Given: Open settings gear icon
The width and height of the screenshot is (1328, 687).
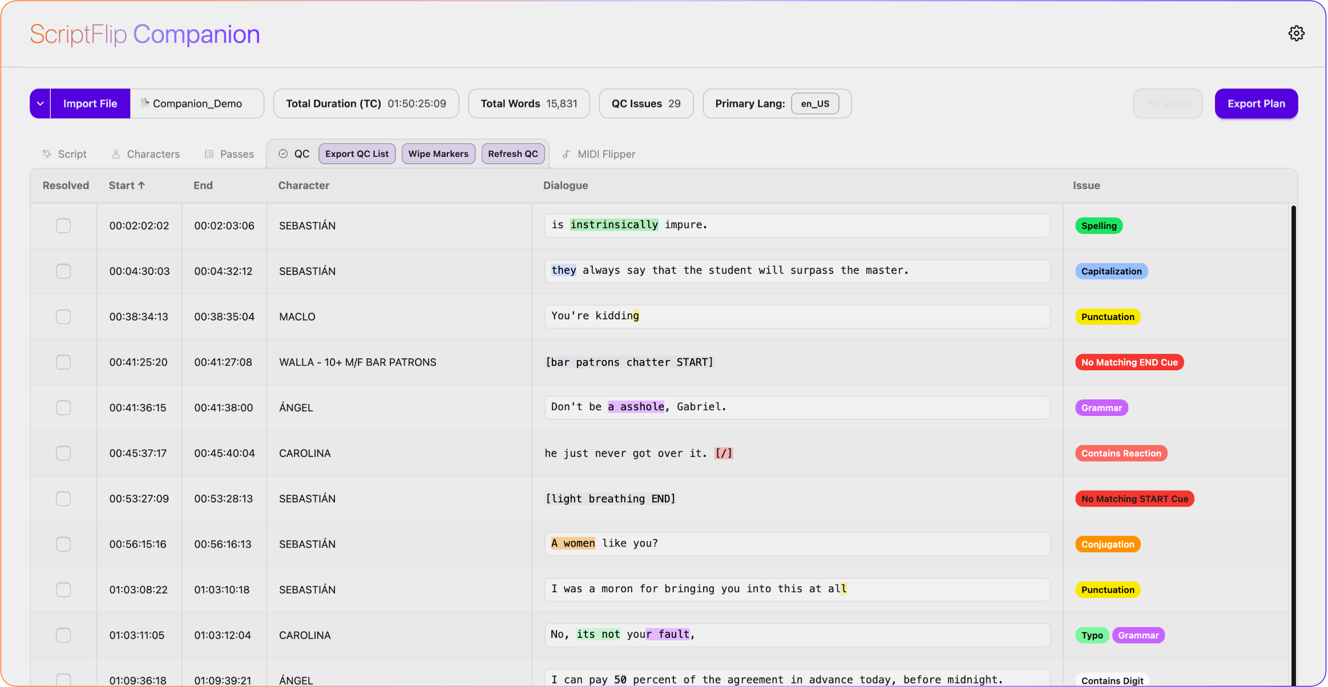Looking at the screenshot, I should tap(1296, 34).
